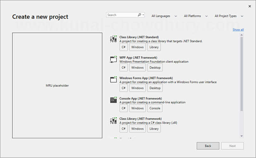Click the scroll down arrow of template list
Image resolution: width=256 pixels, height=158 pixels.
tap(242, 136)
